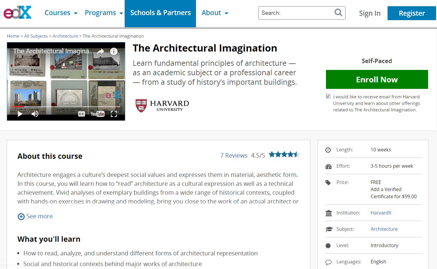Mute the video using the speaker icon
Viewport: 437px width, 269px height.
point(35,114)
